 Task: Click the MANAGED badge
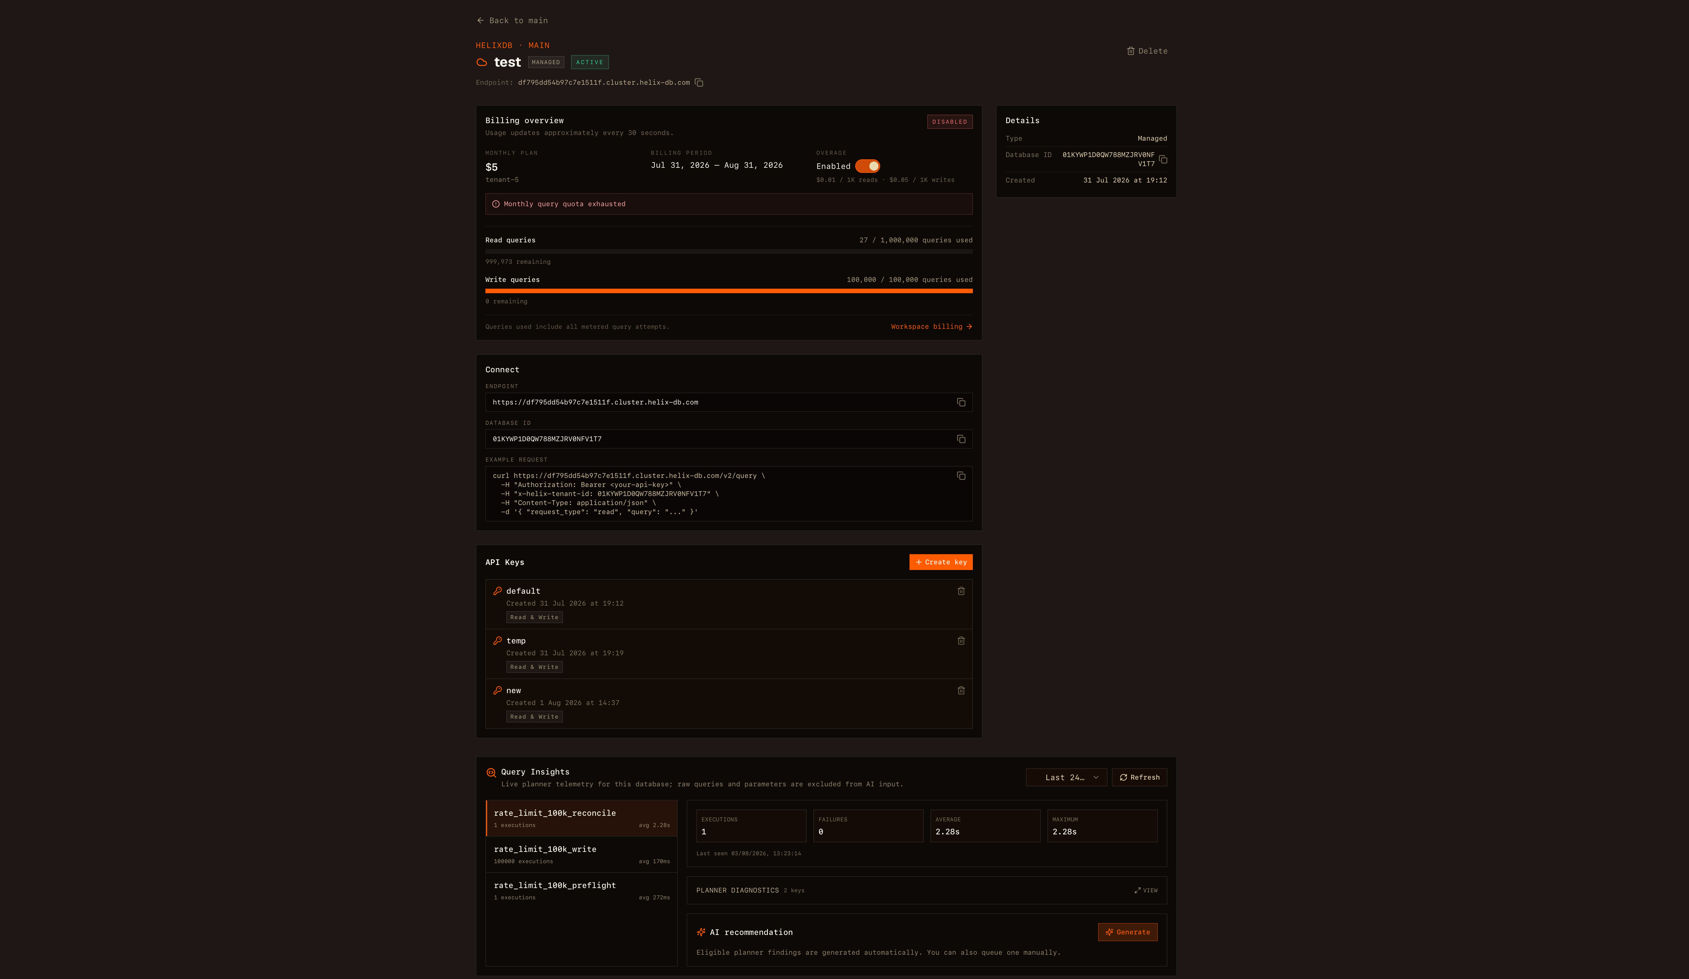click(546, 62)
